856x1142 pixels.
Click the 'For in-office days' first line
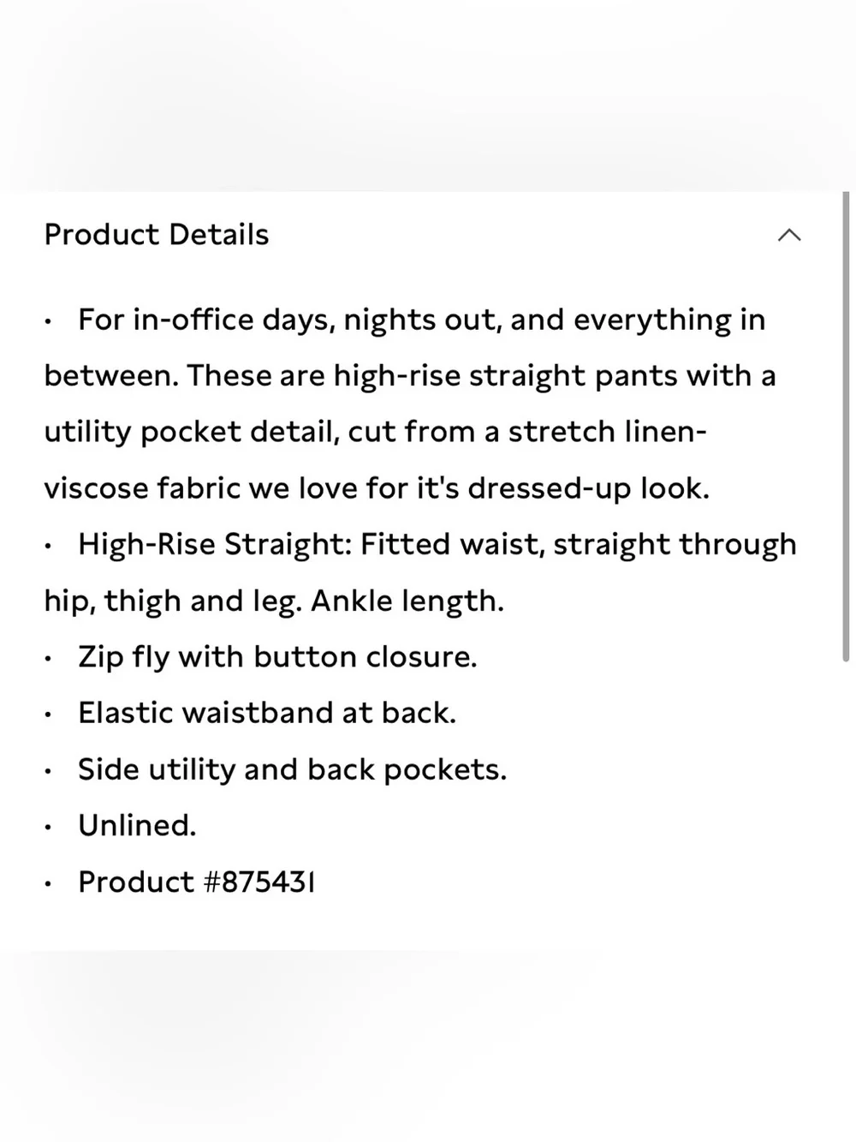click(421, 320)
